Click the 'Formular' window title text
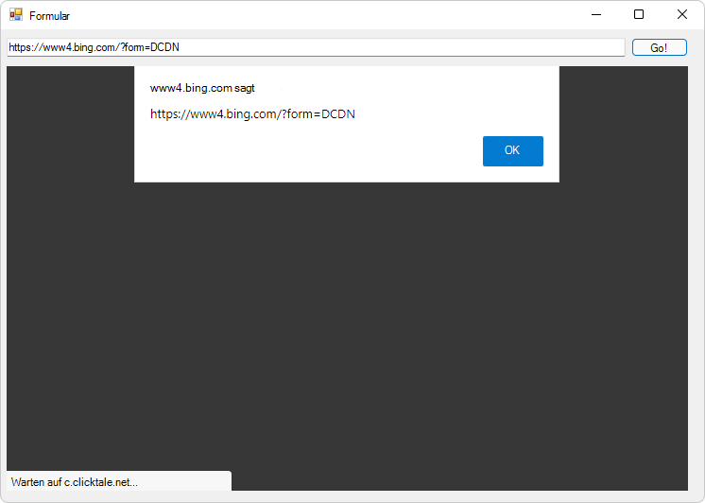705x503 pixels. (x=49, y=16)
